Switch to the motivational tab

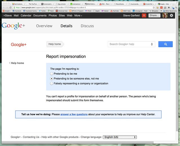[x=76, y=4]
